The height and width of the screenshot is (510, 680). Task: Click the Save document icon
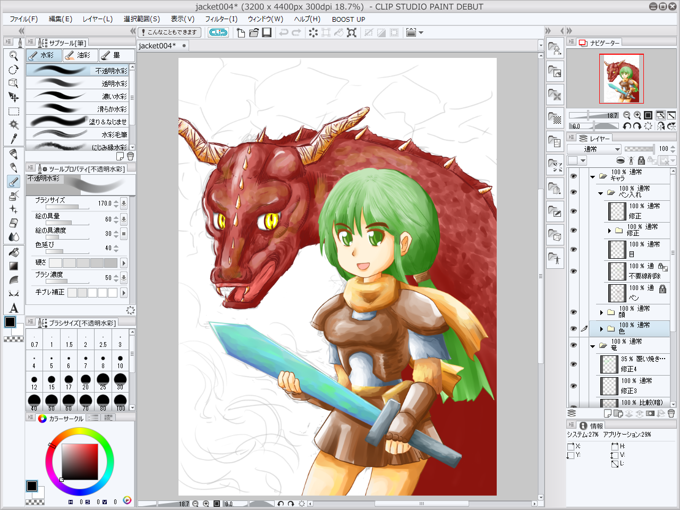(267, 32)
